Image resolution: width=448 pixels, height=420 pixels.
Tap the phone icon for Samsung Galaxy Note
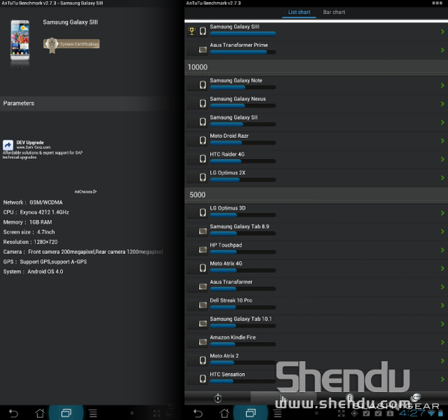tap(203, 85)
